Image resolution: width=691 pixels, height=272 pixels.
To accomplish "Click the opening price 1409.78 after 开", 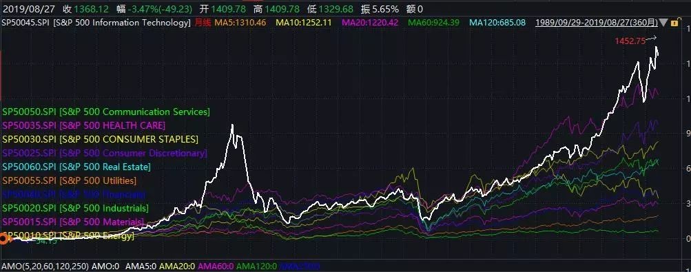I will [x=228, y=9].
